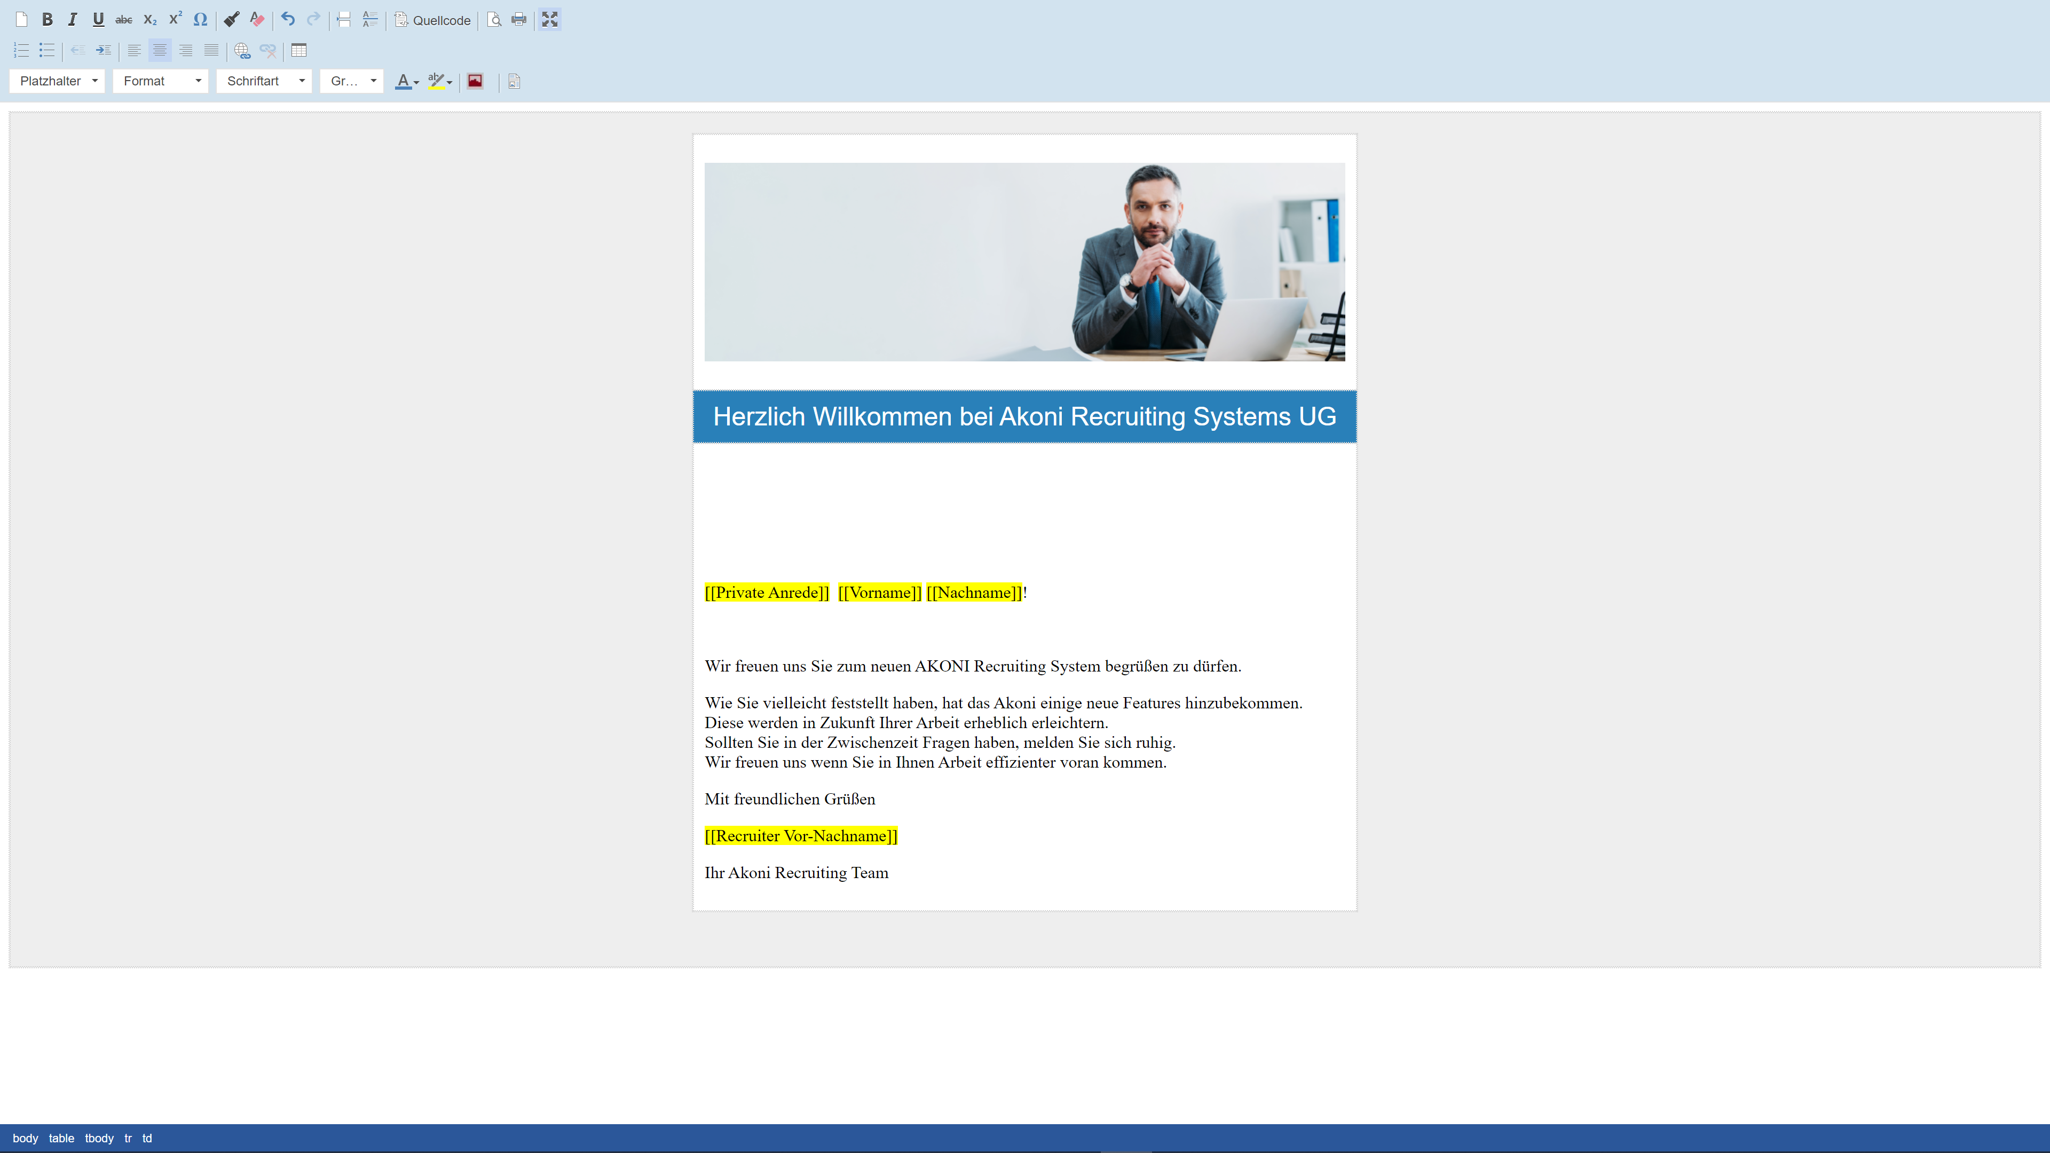Click the decrease indent icon
Viewport: 2050px width, 1153px height.
tap(78, 50)
